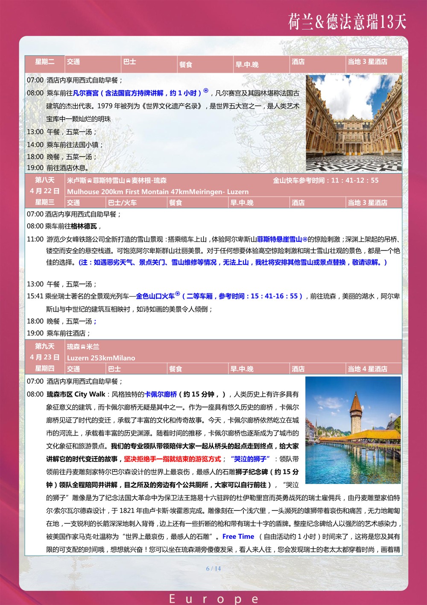The image size is (427, 605).
Task: Click the circled star icon after 凡尔赛宫 note
Action: [206, 91]
